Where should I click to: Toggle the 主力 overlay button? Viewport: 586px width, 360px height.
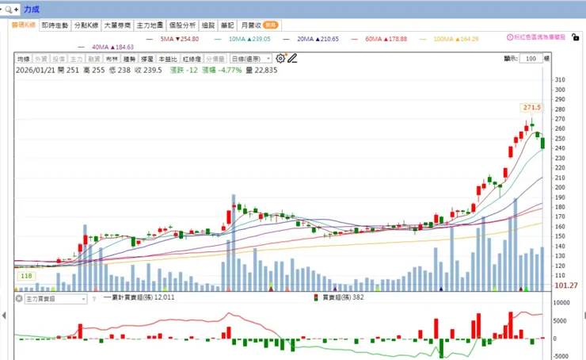point(76,59)
